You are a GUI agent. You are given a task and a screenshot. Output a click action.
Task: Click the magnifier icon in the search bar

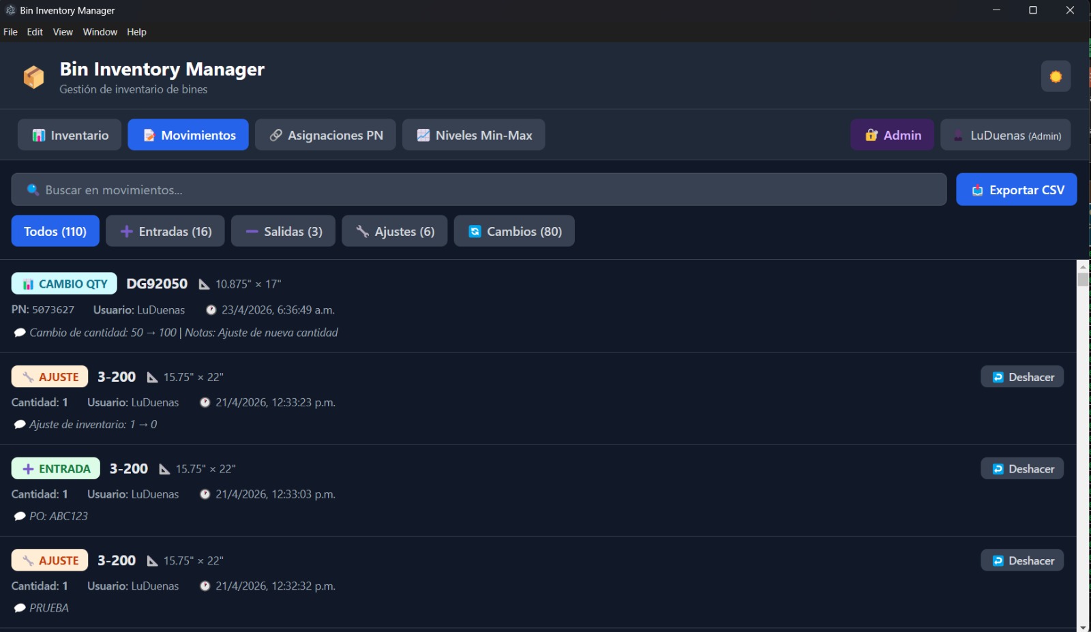pos(33,190)
